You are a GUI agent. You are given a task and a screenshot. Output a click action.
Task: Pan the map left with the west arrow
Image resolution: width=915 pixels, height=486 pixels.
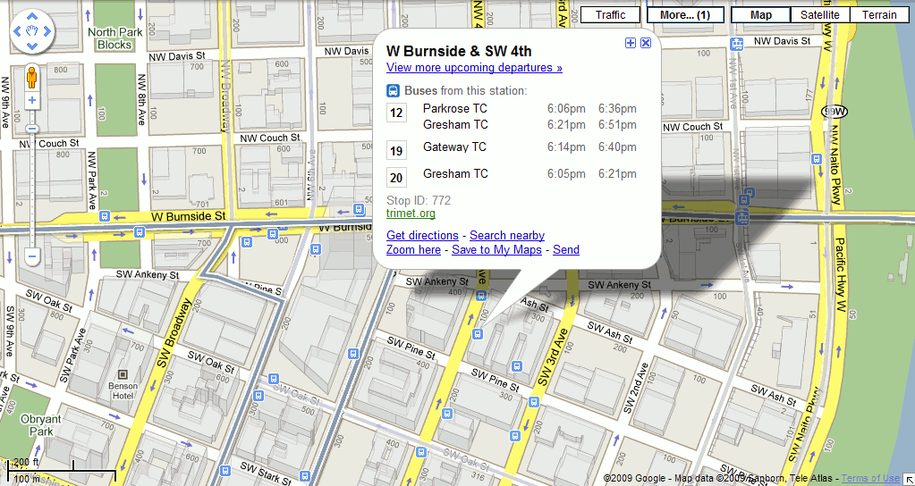tap(18, 31)
